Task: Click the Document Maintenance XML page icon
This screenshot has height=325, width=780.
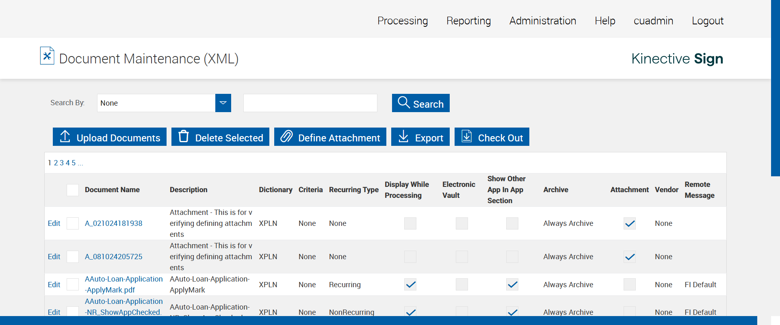Action: tap(47, 56)
